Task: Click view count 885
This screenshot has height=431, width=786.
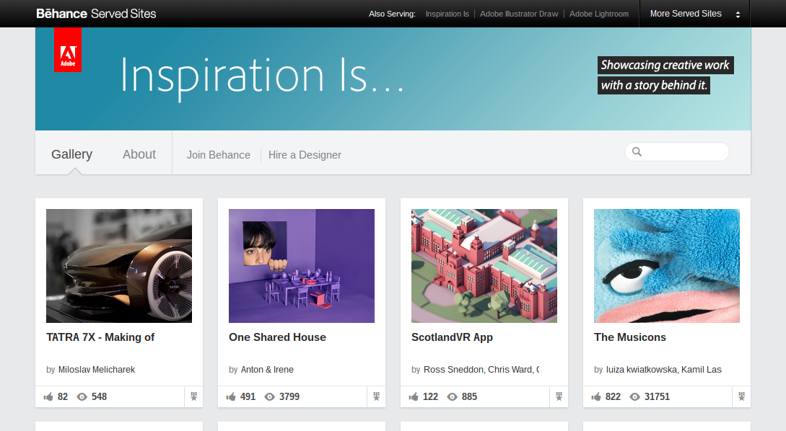Action: (x=469, y=397)
